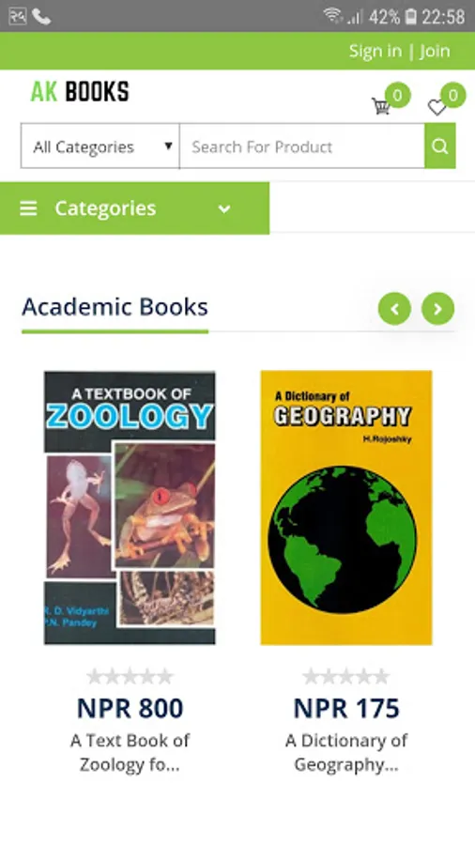Open the wishlist heart icon
Viewport: 475px width, 845px height.
click(437, 107)
